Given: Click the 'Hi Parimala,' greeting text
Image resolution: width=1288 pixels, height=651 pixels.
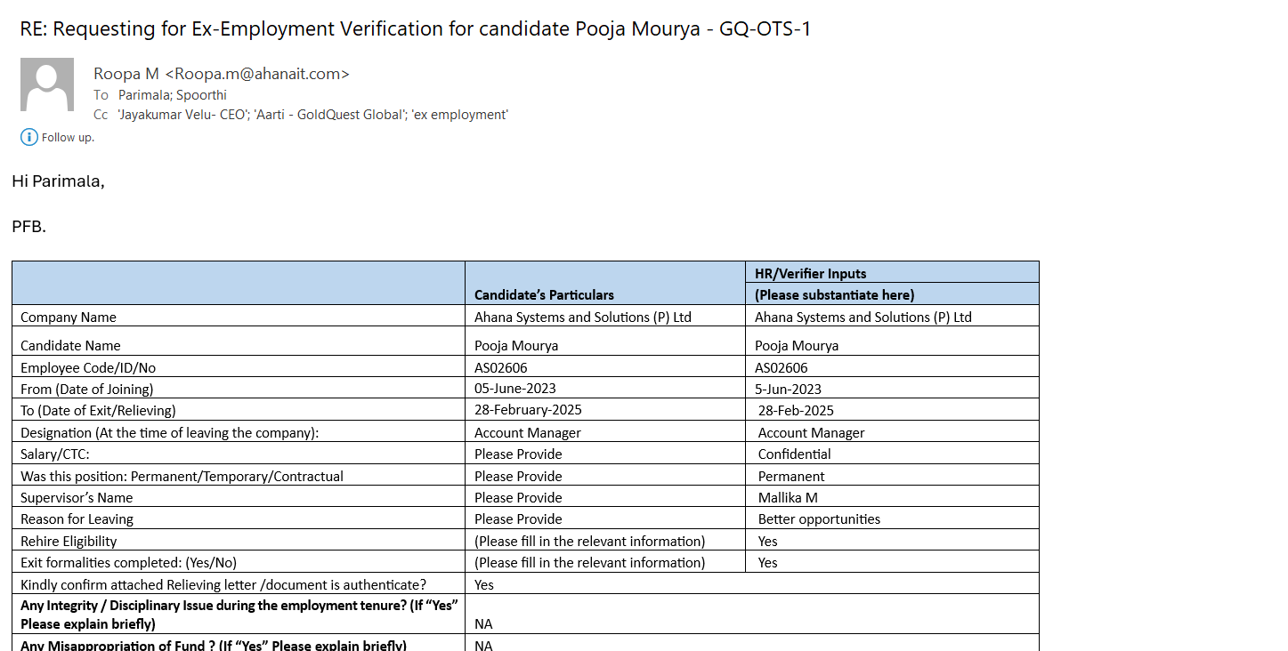Looking at the screenshot, I should (58, 181).
